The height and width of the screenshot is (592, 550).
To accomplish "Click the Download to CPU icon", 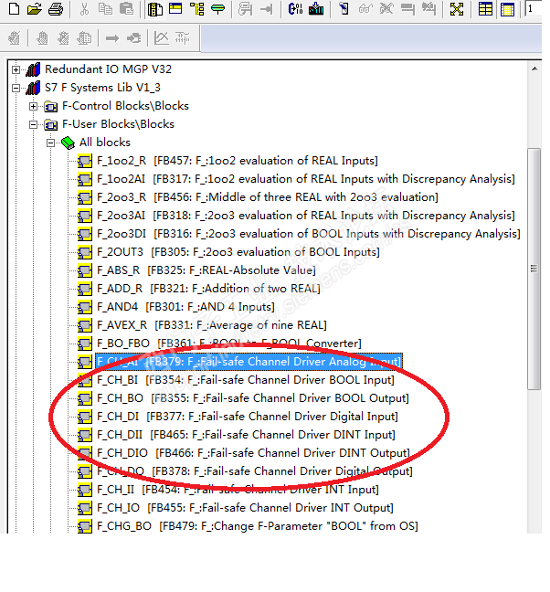I will 316,8.
